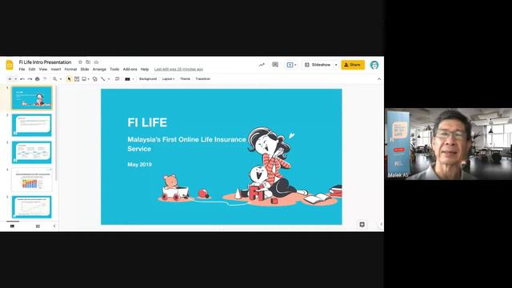Screen dimensions: 512x288
Task: Select slide 2 thumbnail in filmstrip
Action: (32, 125)
